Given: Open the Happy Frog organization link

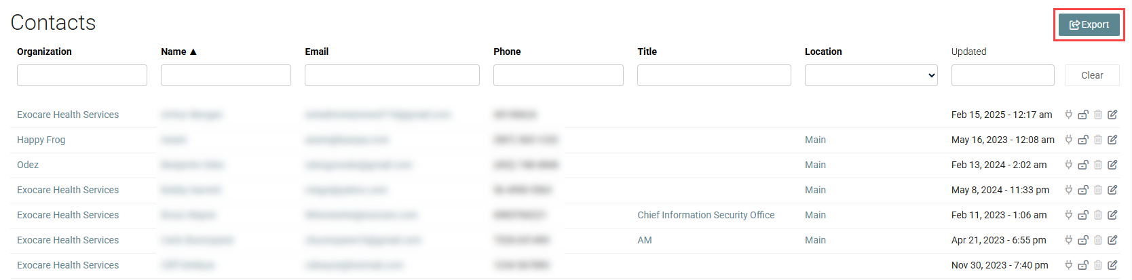Looking at the screenshot, I should pos(41,140).
